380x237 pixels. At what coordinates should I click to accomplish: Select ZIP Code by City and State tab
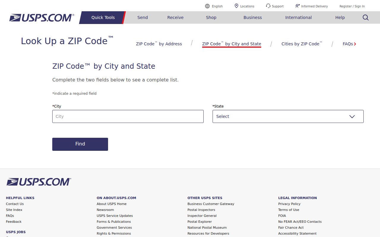tap(232, 44)
